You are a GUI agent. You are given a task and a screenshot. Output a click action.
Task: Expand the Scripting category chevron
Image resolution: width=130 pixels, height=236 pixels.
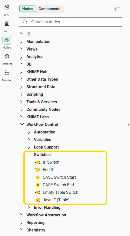click(x=21, y=94)
